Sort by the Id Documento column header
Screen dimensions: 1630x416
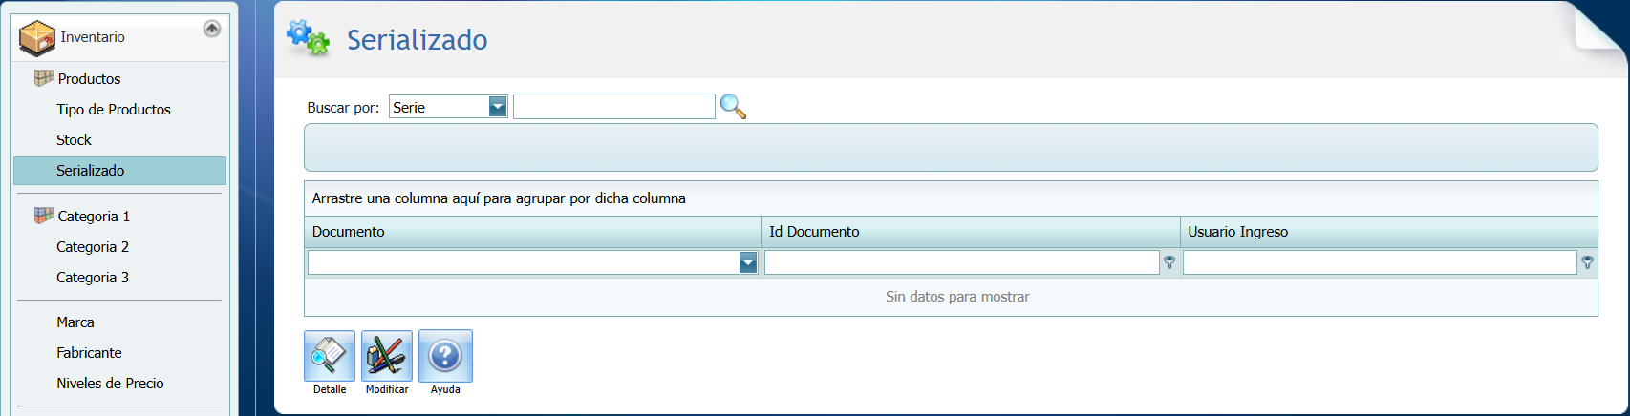(x=971, y=232)
